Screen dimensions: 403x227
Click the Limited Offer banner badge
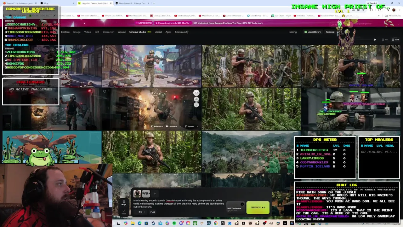(144, 23)
